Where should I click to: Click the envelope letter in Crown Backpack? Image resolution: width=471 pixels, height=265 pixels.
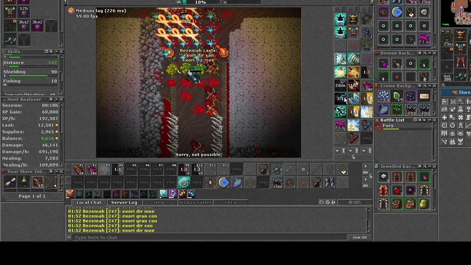tap(424, 96)
